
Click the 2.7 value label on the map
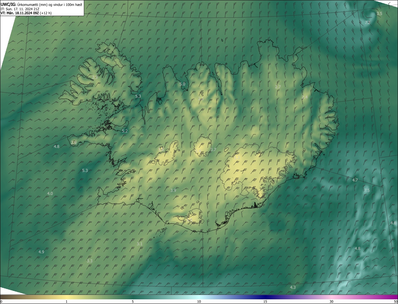click(x=278, y=87)
